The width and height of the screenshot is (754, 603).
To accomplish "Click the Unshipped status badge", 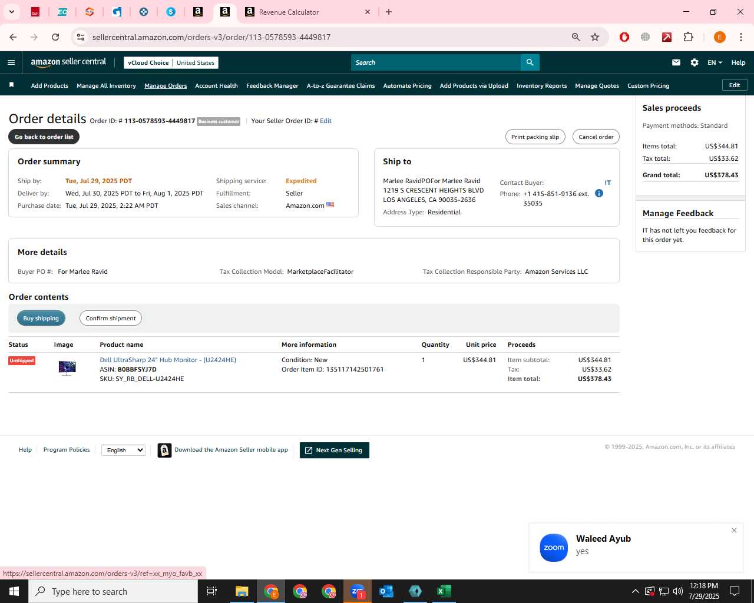I will coord(22,360).
